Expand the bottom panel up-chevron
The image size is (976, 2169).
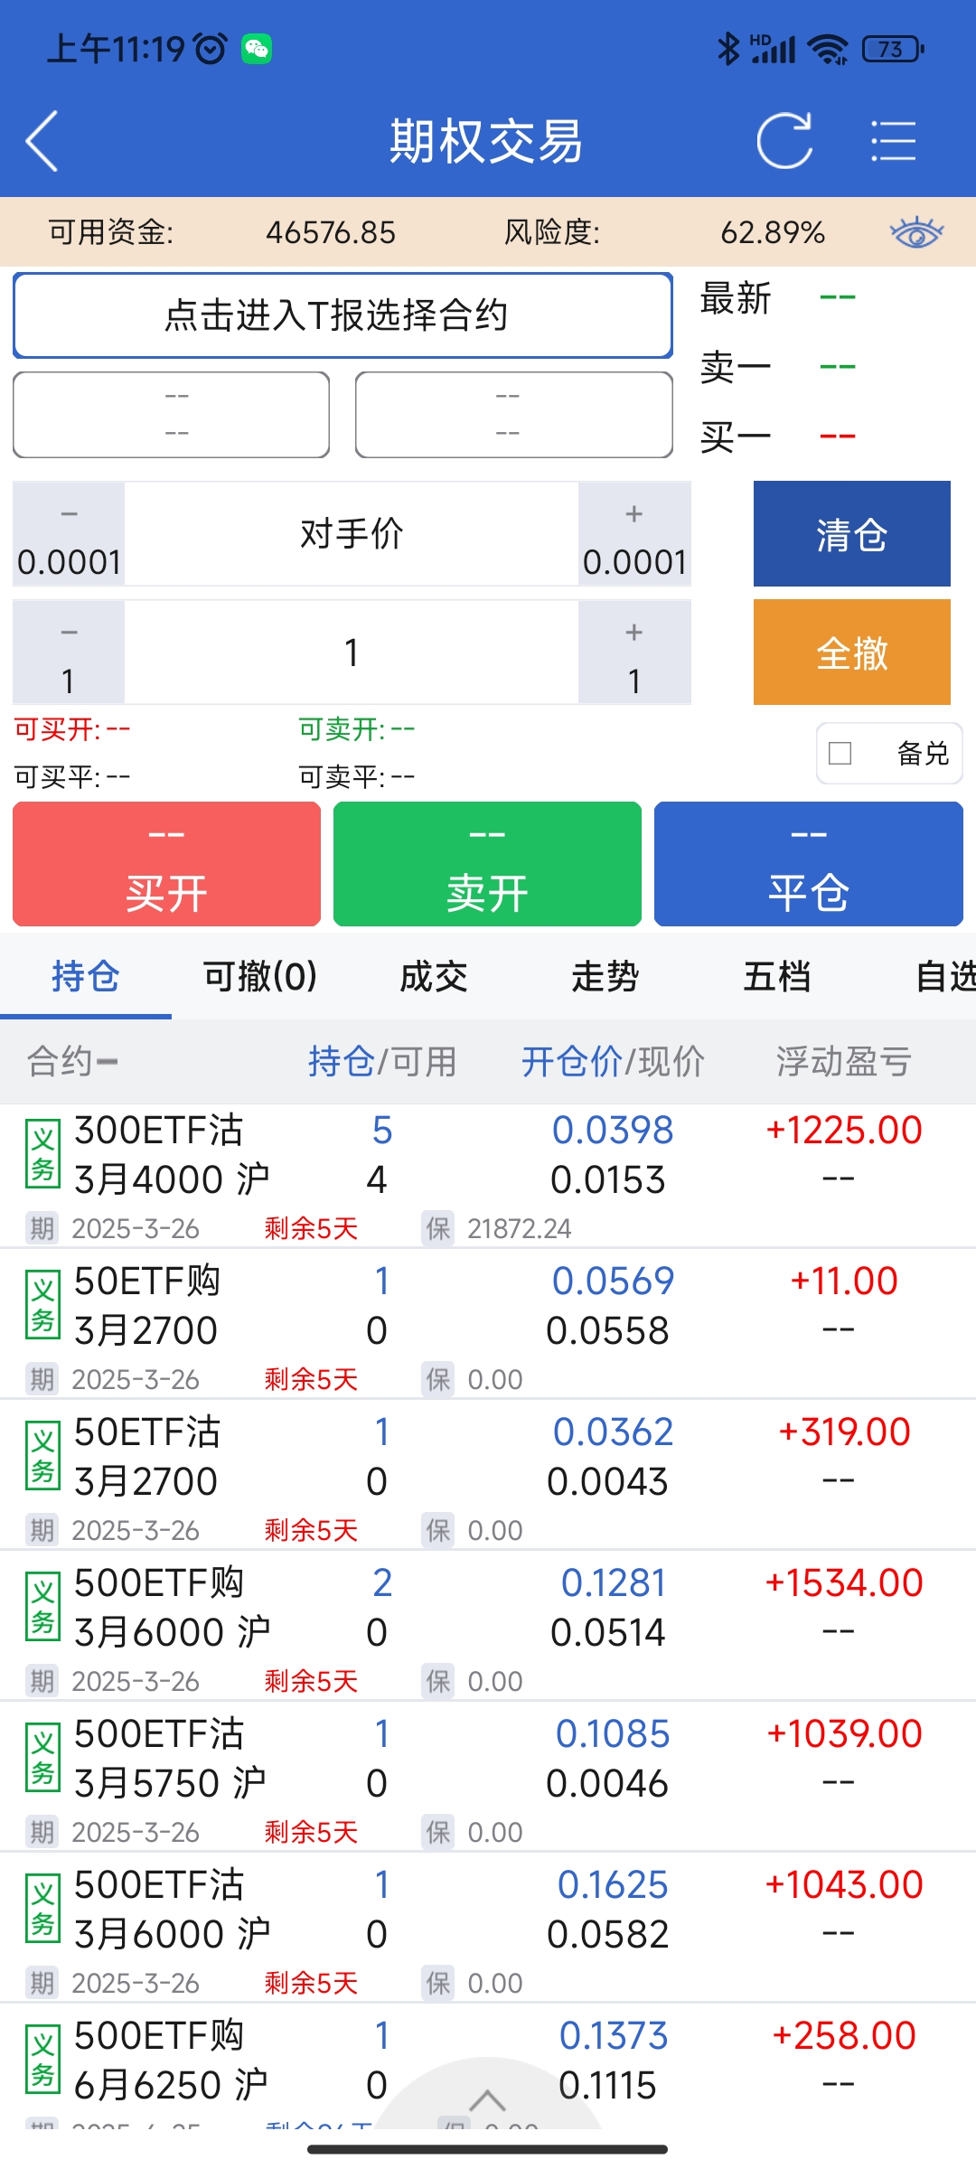point(487,2099)
